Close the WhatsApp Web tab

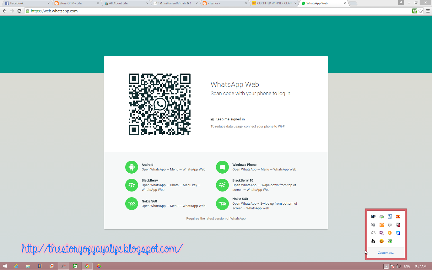345,4
